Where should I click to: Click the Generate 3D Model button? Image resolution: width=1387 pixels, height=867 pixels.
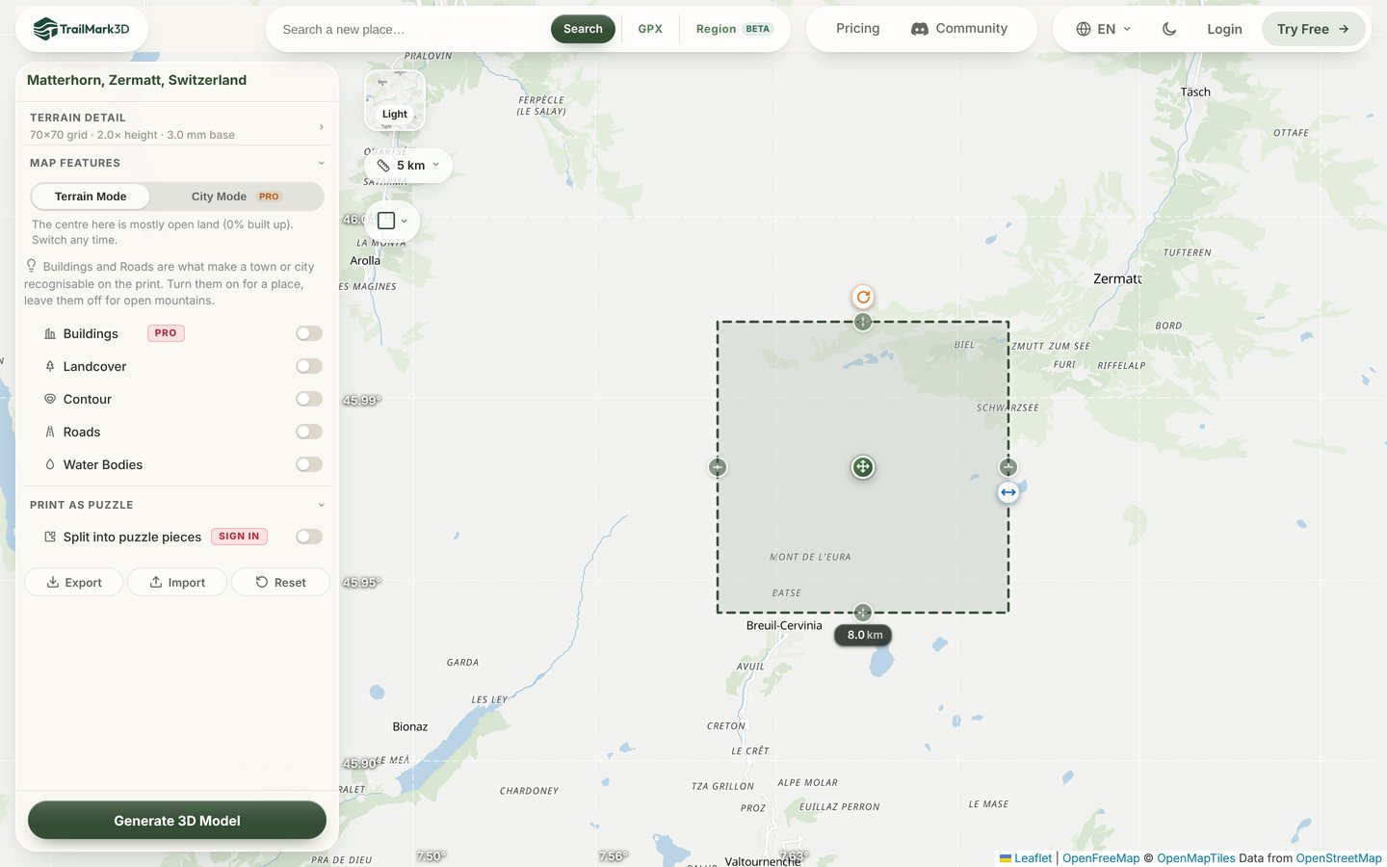point(177,821)
